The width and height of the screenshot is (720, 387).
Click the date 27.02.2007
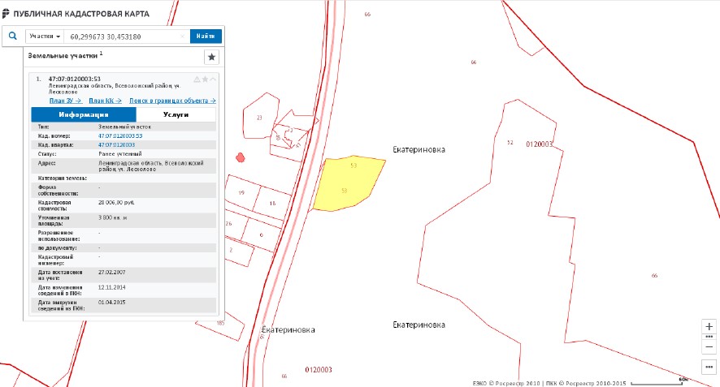pos(111,272)
